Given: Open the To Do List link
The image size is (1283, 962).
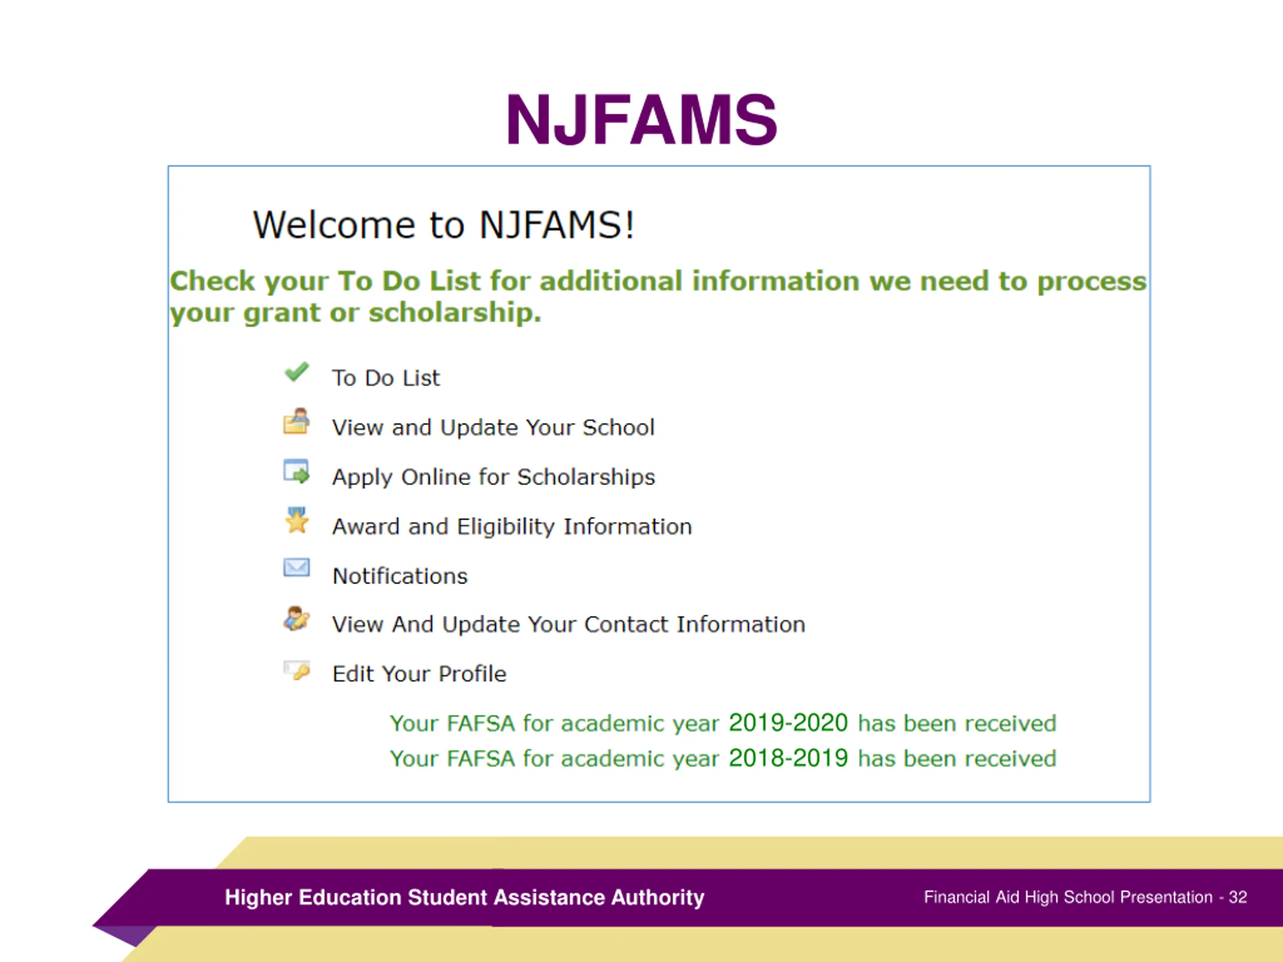Looking at the screenshot, I should coord(386,378).
